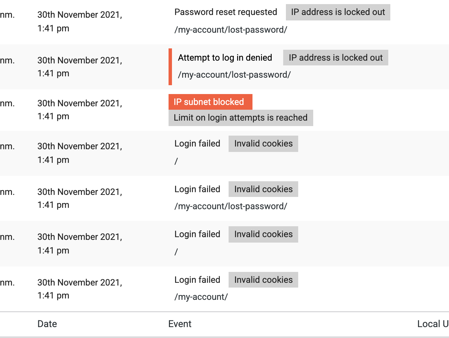Click the Limit on login attempts is reached label
Screen dimensions: 449x338
pos(241,118)
